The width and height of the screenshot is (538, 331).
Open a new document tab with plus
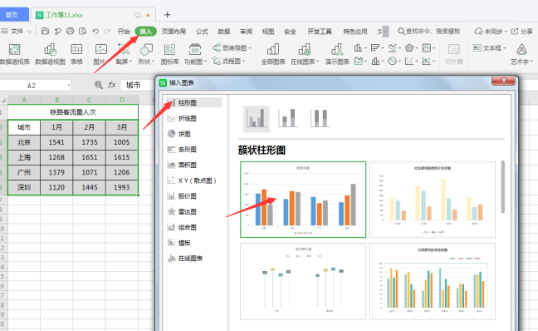167,15
